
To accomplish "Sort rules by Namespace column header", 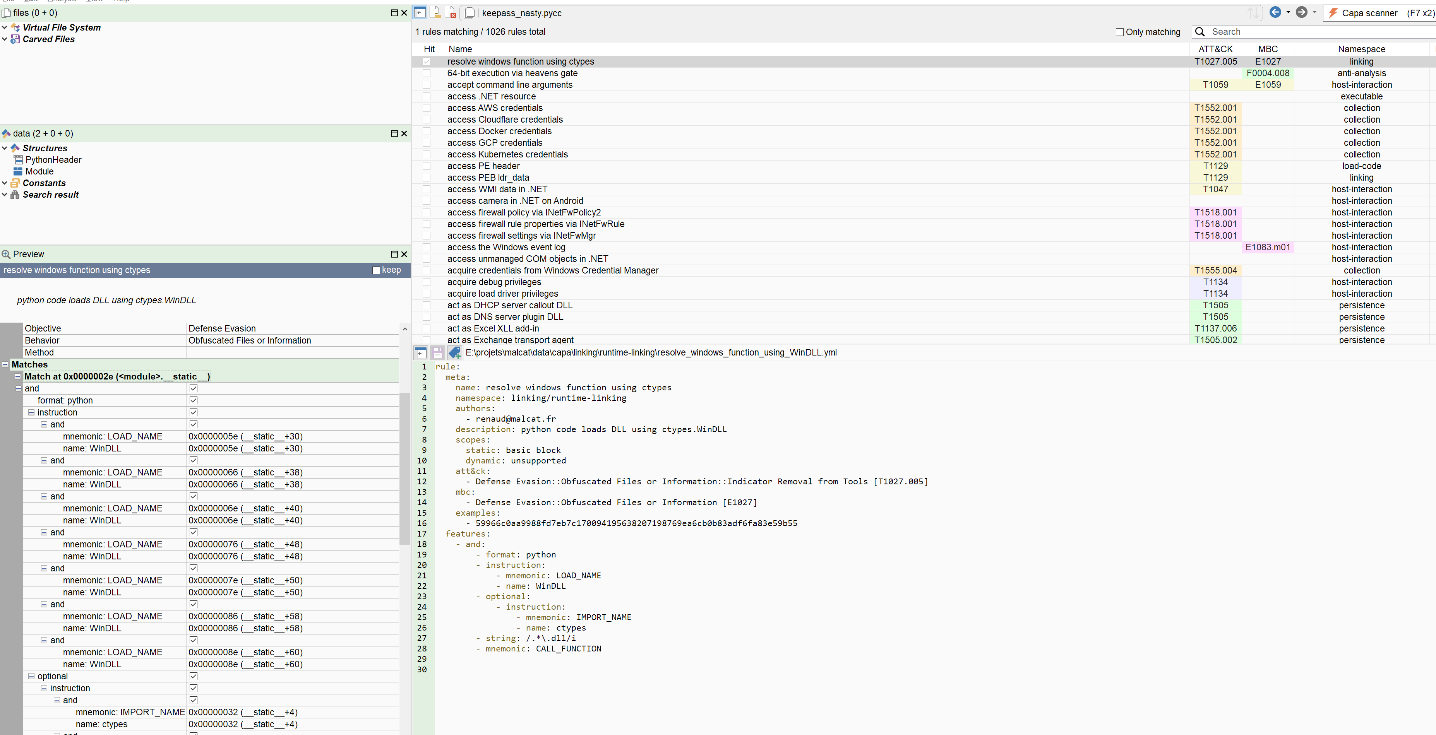I will (x=1361, y=49).
